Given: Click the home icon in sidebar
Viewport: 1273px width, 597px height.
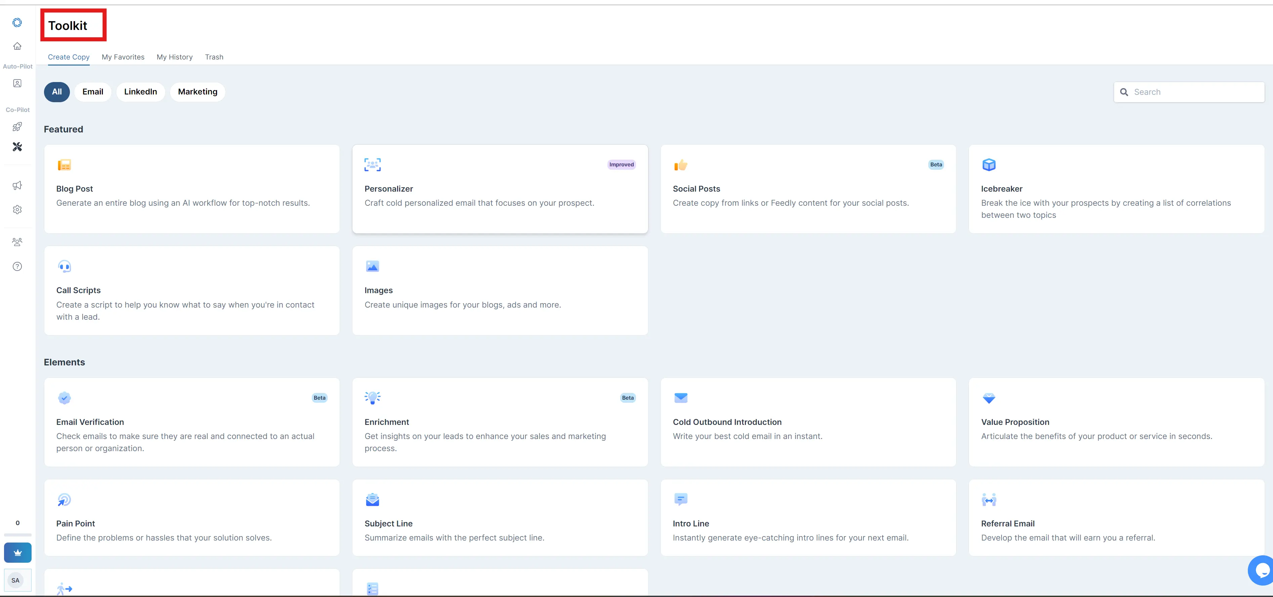Looking at the screenshot, I should [x=17, y=46].
